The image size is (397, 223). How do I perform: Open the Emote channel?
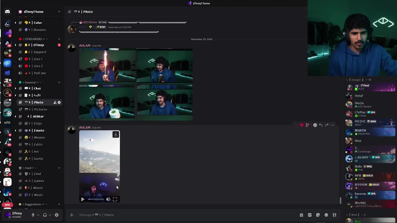pos(39,130)
